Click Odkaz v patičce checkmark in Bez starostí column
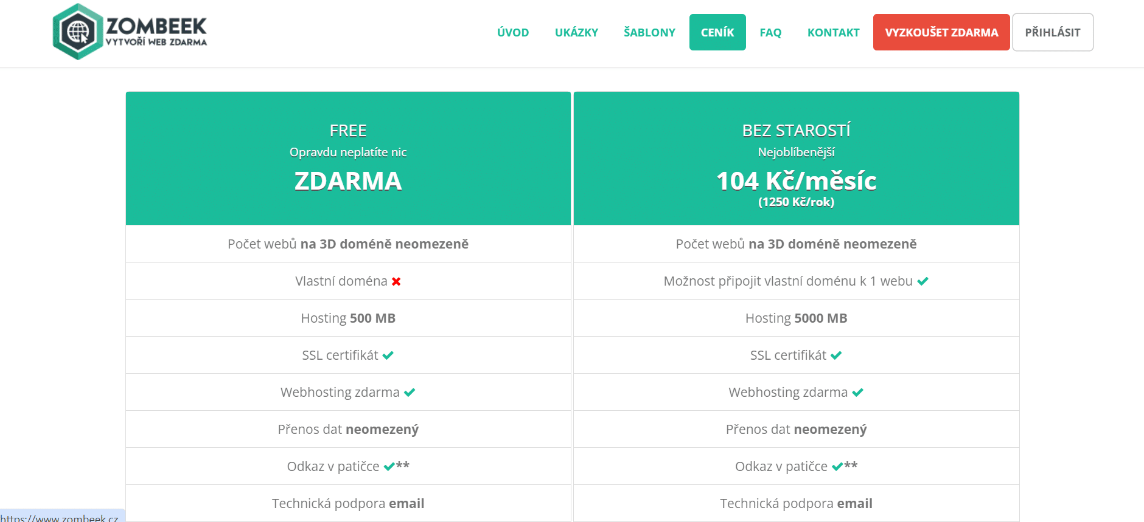1144x522 pixels. [837, 467]
